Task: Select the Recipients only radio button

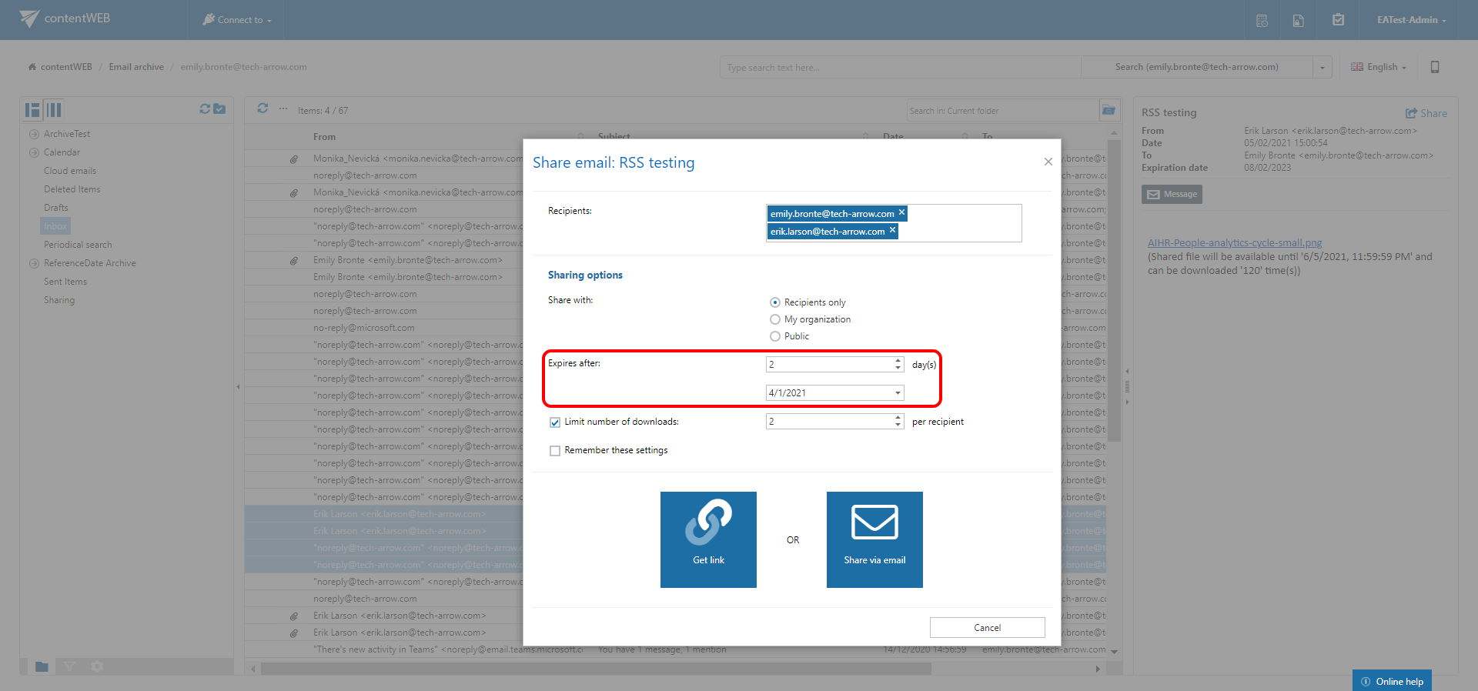Action: [775, 302]
